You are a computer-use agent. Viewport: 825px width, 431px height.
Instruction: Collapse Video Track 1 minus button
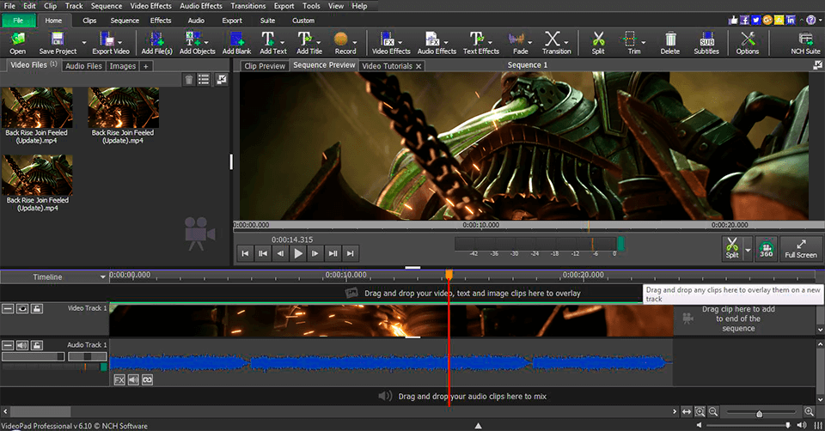(x=8, y=308)
